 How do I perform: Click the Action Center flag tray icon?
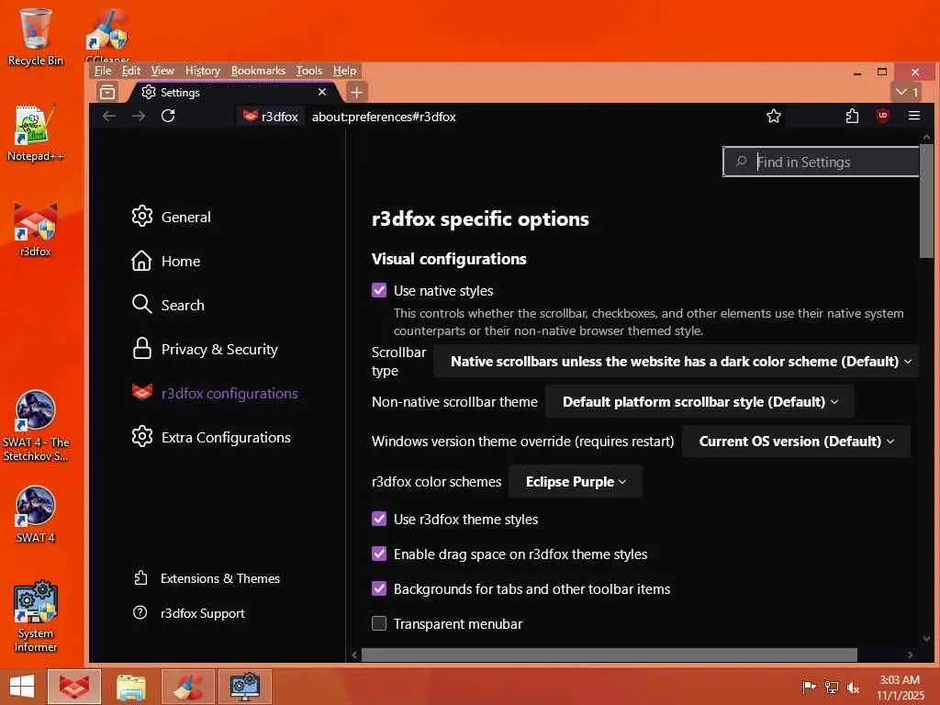point(809,687)
